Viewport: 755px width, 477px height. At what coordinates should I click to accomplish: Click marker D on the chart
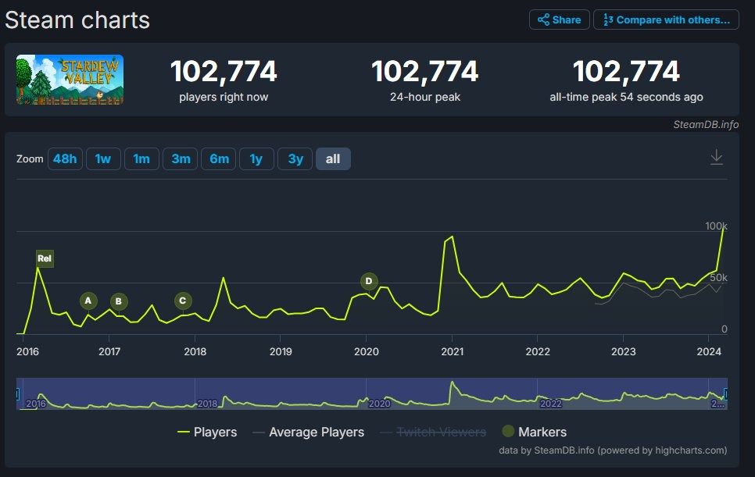369,281
